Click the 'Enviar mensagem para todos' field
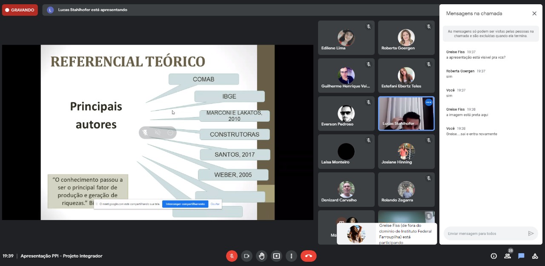Viewport: 545px width, 266px height. click(485, 233)
